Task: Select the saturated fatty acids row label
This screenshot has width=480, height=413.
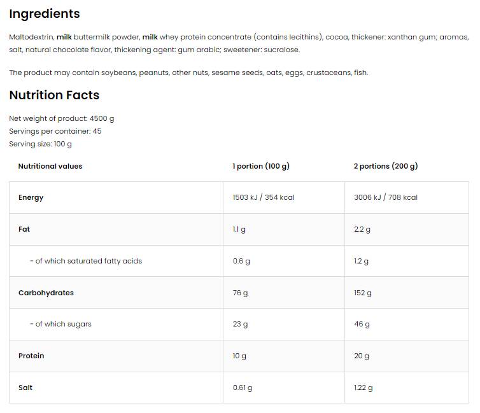Action: coord(86,261)
